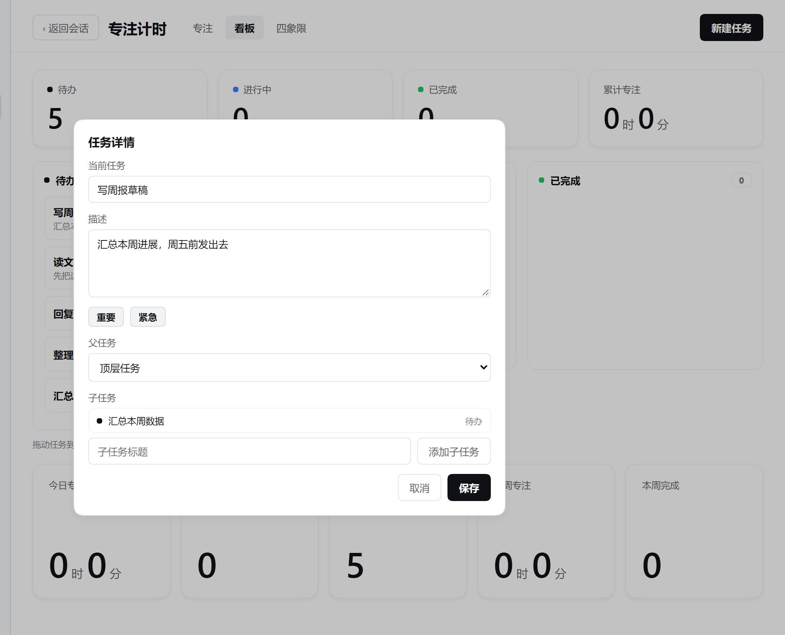785x635 pixels.
Task: Click the 本周完成 stat card
Action: click(x=694, y=531)
